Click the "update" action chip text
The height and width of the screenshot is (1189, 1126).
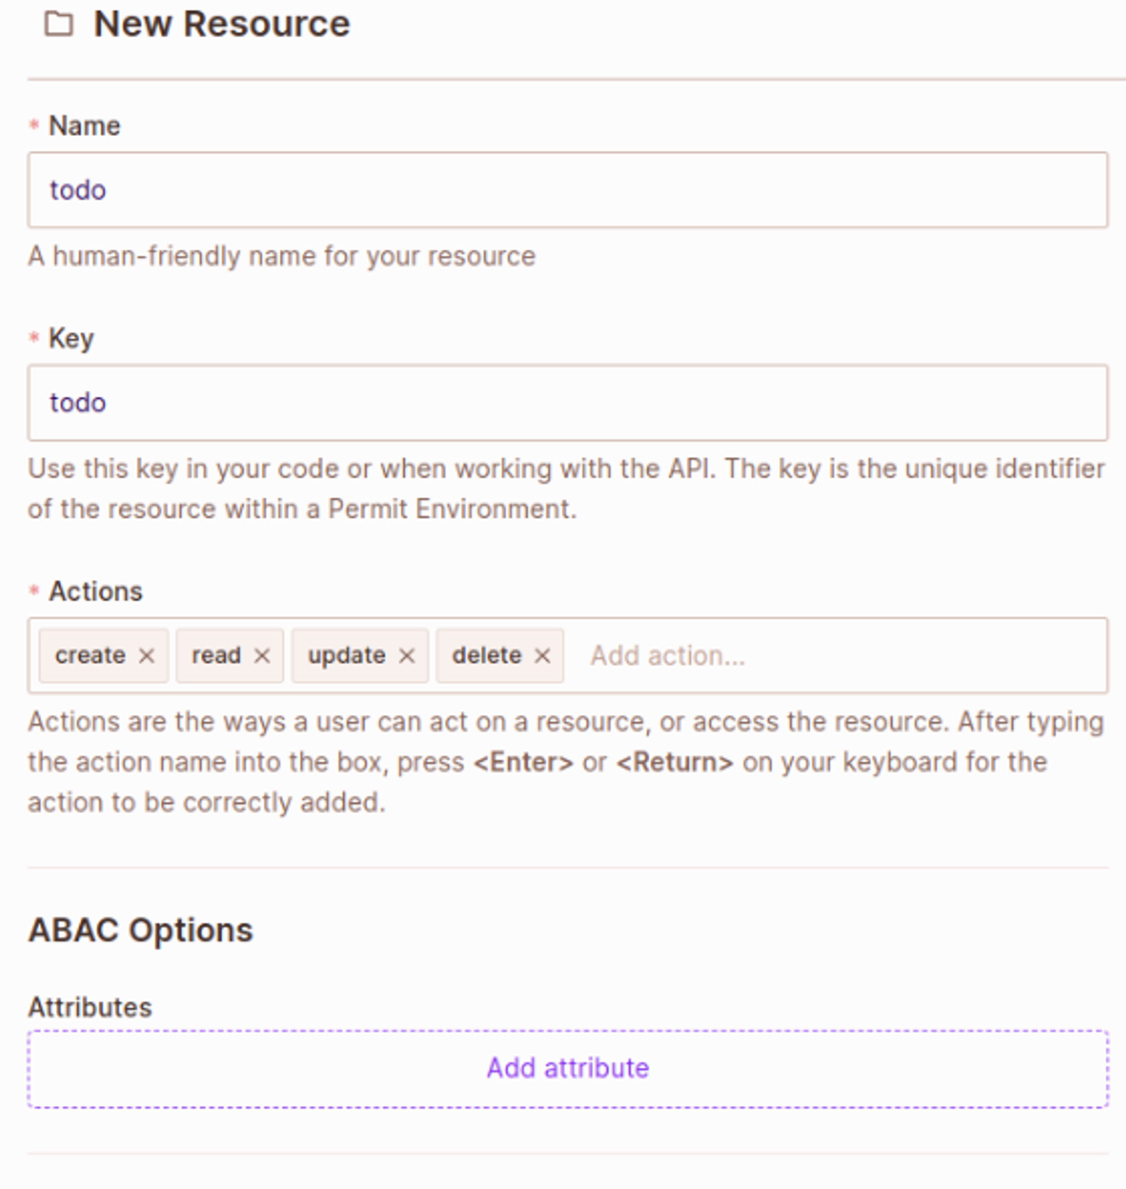tap(346, 655)
